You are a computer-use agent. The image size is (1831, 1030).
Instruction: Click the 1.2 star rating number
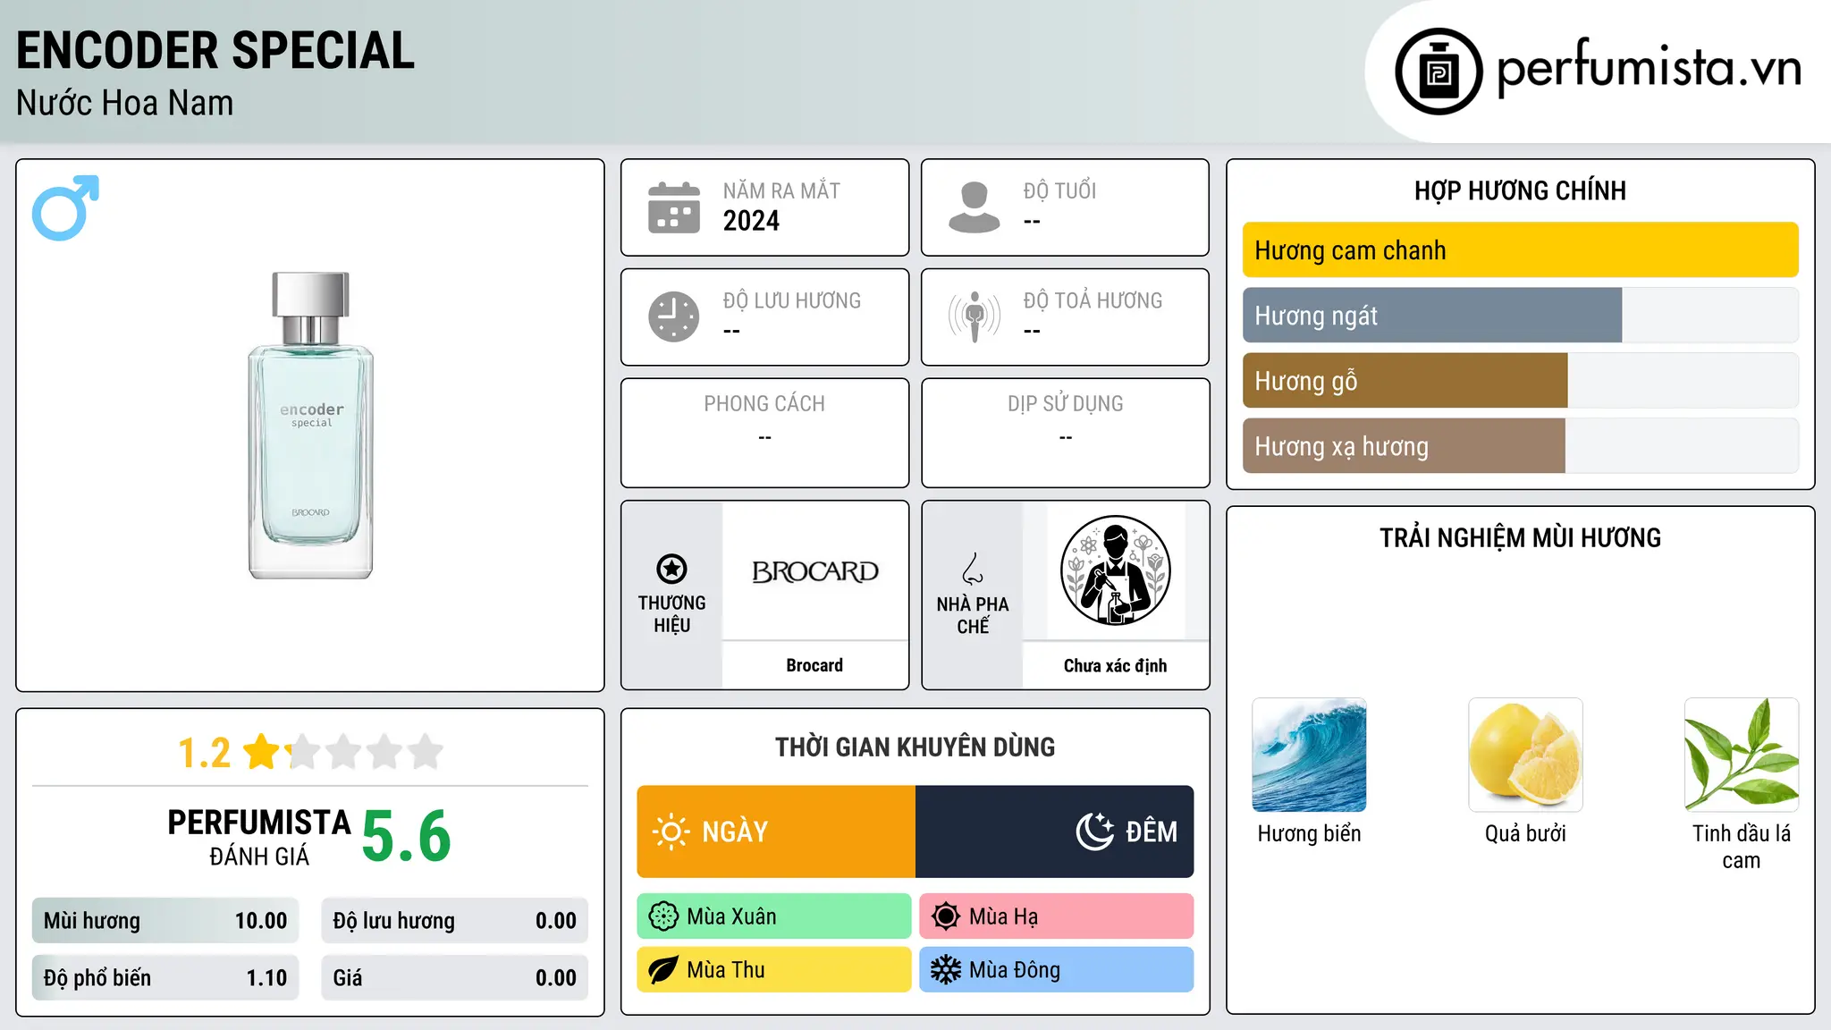pos(205,753)
